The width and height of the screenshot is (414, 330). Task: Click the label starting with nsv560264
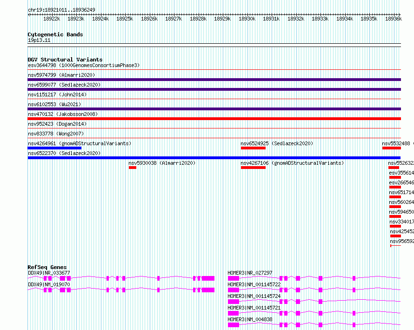[401, 202]
